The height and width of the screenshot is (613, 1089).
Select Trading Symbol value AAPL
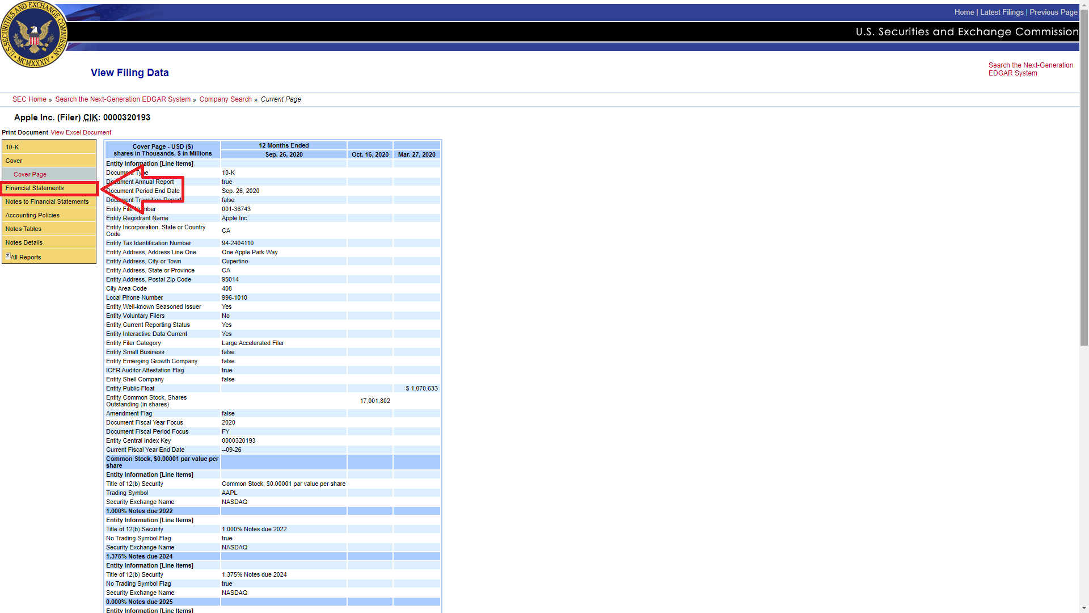tap(230, 493)
